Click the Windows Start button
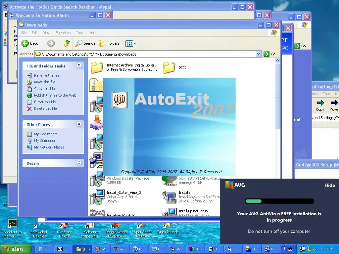Image resolution: width=339 pixels, height=254 pixels. point(16,249)
